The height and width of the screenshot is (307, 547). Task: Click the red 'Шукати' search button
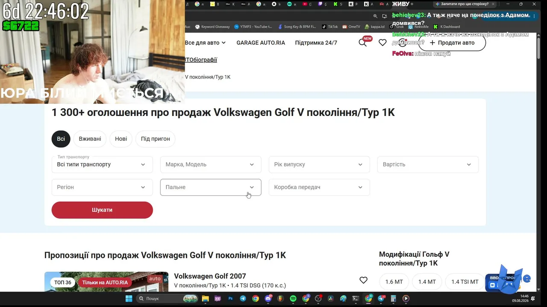point(102,210)
